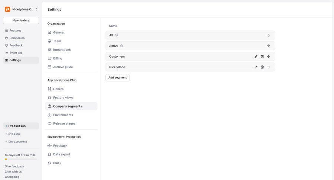Click the Integrations plug icon
This screenshot has height=180, width=334.
pyautogui.click(x=49, y=50)
